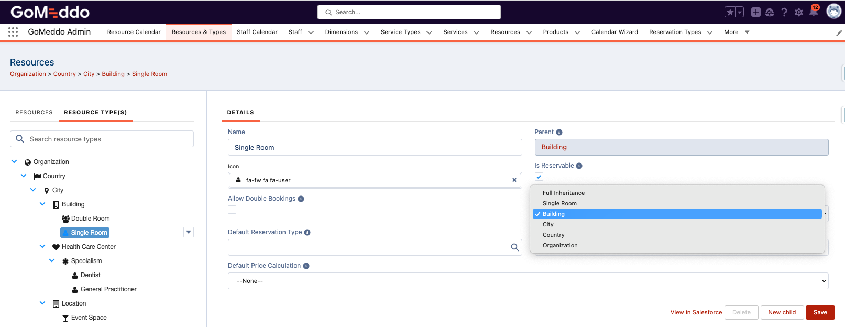The height and width of the screenshot is (327, 845).
Task: Open the Setup gear icon
Action: [798, 12]
